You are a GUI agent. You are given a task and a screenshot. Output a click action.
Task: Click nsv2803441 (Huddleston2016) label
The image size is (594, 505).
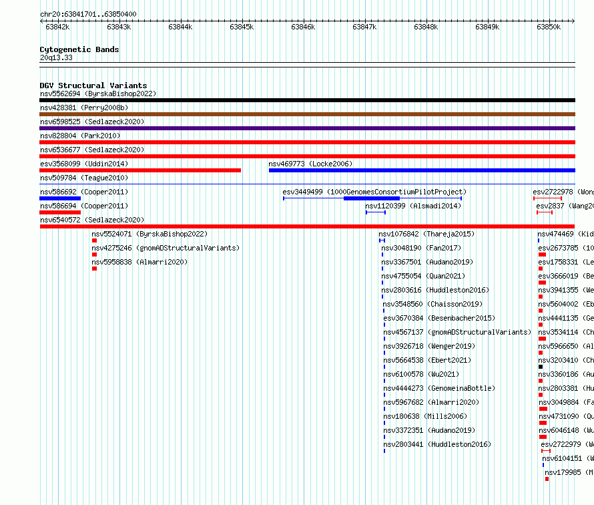tap(437, 444)
